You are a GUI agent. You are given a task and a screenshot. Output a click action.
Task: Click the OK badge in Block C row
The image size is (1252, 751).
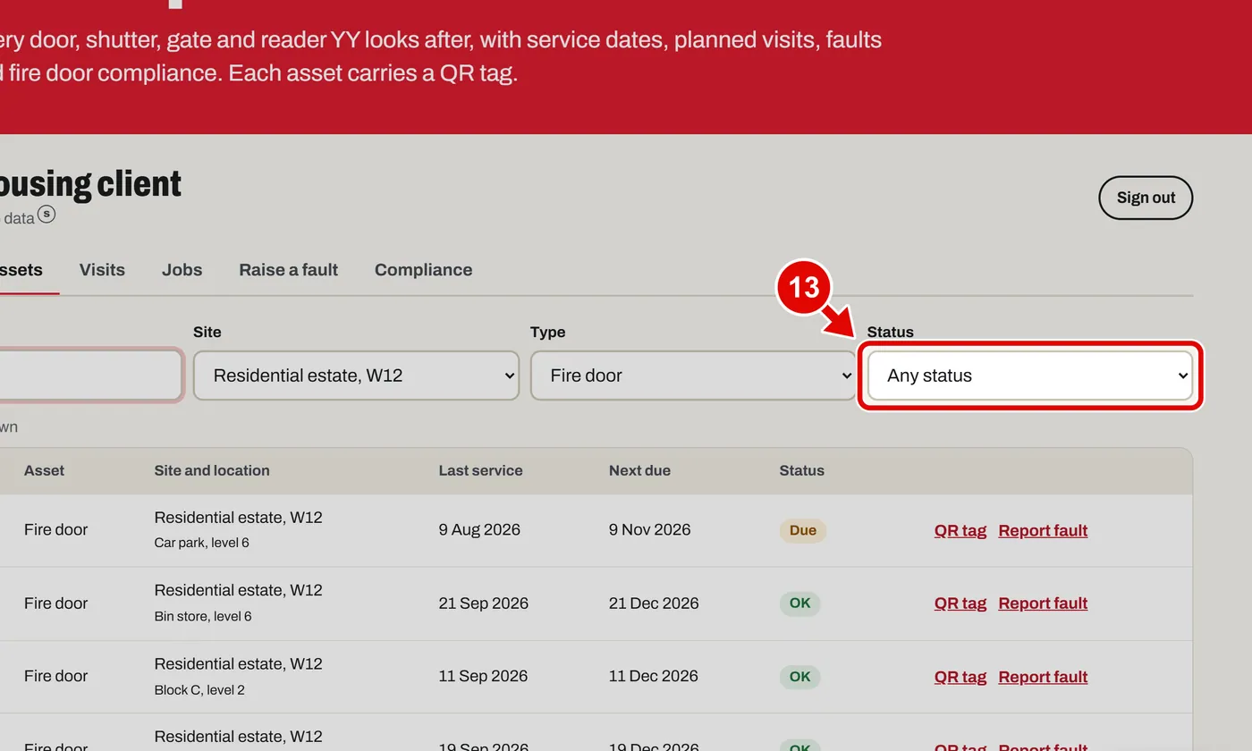799,677
